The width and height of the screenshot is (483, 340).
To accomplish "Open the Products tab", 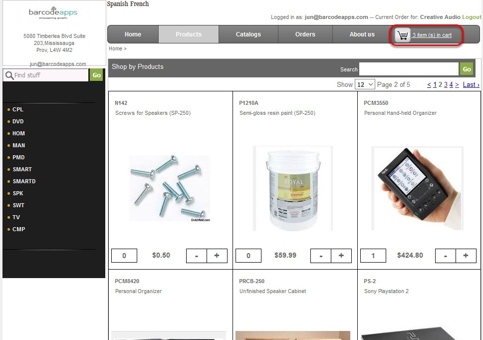I will (189, 34).
